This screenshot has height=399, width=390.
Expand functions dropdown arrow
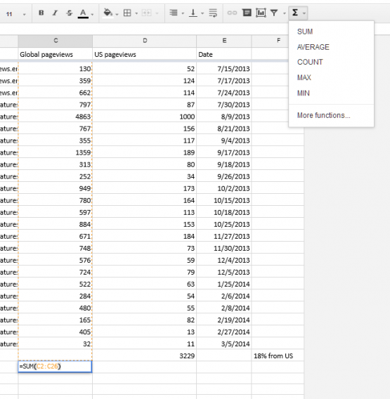[304, 13]
